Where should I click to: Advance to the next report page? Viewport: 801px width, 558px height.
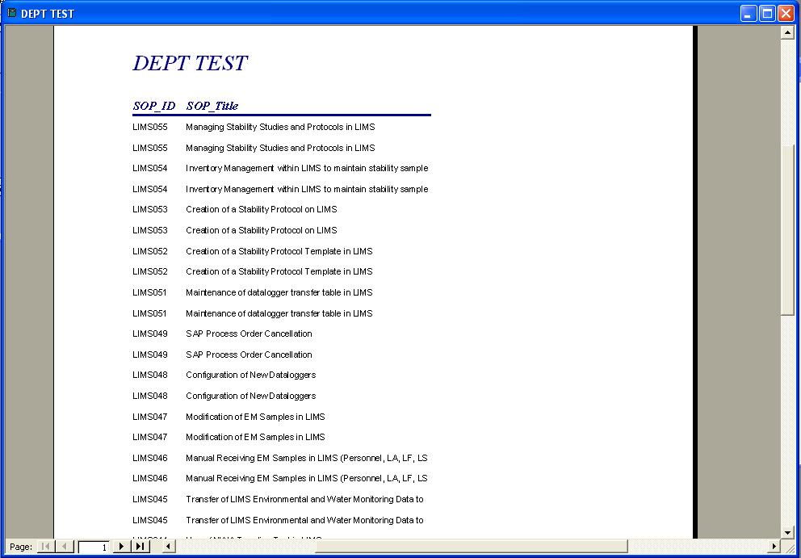[x=121, y=546]
